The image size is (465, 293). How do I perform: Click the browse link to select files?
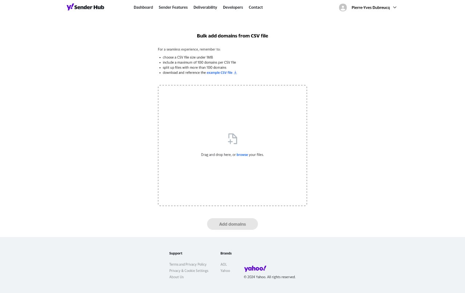pyautogui.click(x=242, y=155)
